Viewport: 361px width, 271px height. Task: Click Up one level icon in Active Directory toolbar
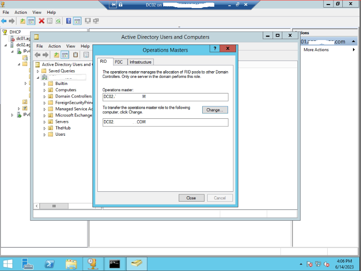click(x=56, y=55)
